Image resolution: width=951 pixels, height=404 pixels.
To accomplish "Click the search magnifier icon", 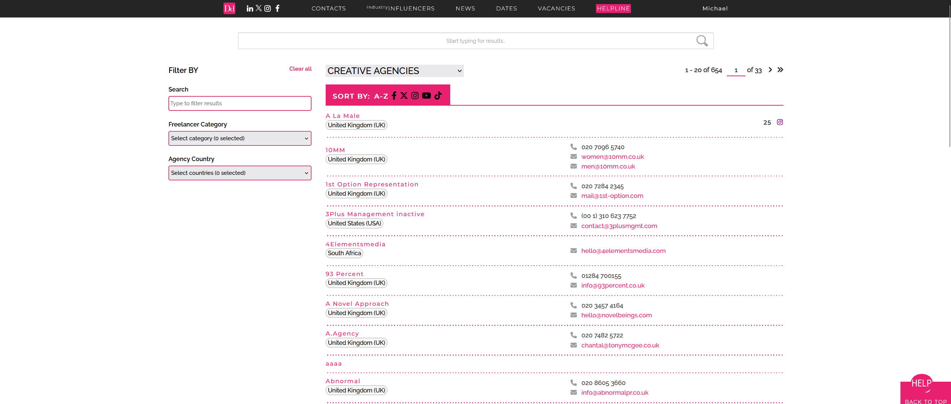I will [702, 41].
